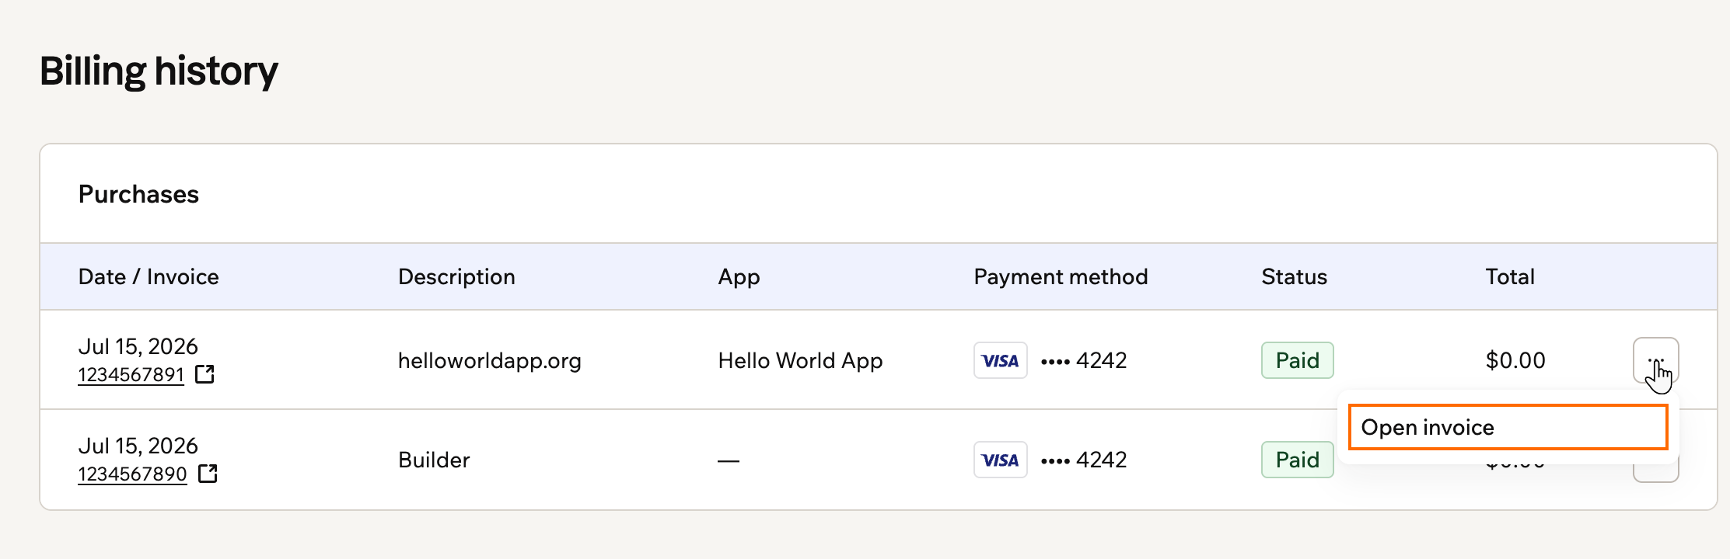Click card ending 4242 in Builder row
This screenshot has height=559, width=1730.
click(x=1084, y=460)
